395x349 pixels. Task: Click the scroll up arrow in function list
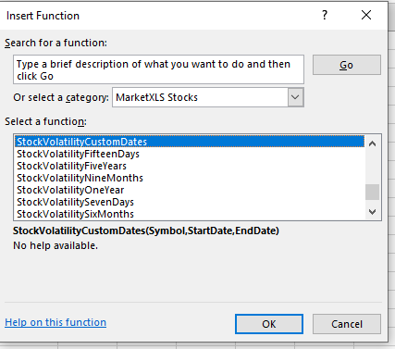[373, 143]
